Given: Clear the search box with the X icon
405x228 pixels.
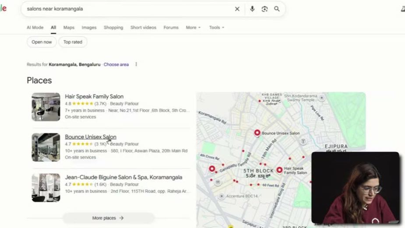Looking at the screenshot, I should coord(237,9).
